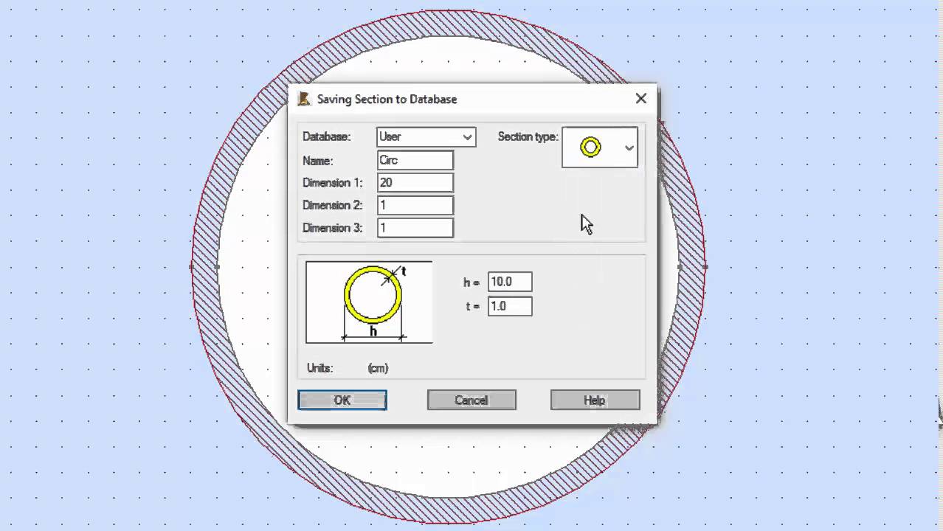943x531 pixels.
Task: Close the Saving Section to Database dialog
Action: 640,98
